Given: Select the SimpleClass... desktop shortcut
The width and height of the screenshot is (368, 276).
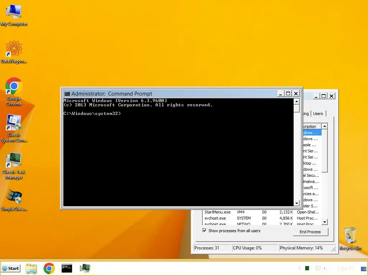Looking at the screenshot, I should [14, 200].
